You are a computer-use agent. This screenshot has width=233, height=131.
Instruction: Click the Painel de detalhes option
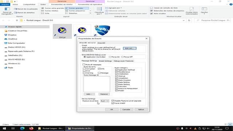pyautogui.click(x=24, y=13)
